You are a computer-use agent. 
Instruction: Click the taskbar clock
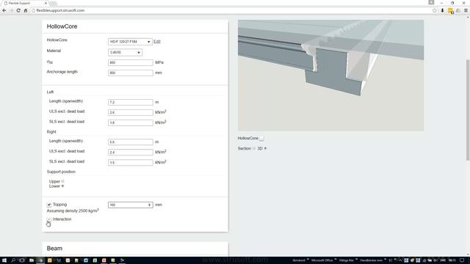[x=452, y=260]
